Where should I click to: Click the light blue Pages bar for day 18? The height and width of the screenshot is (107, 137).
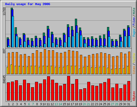77,40
